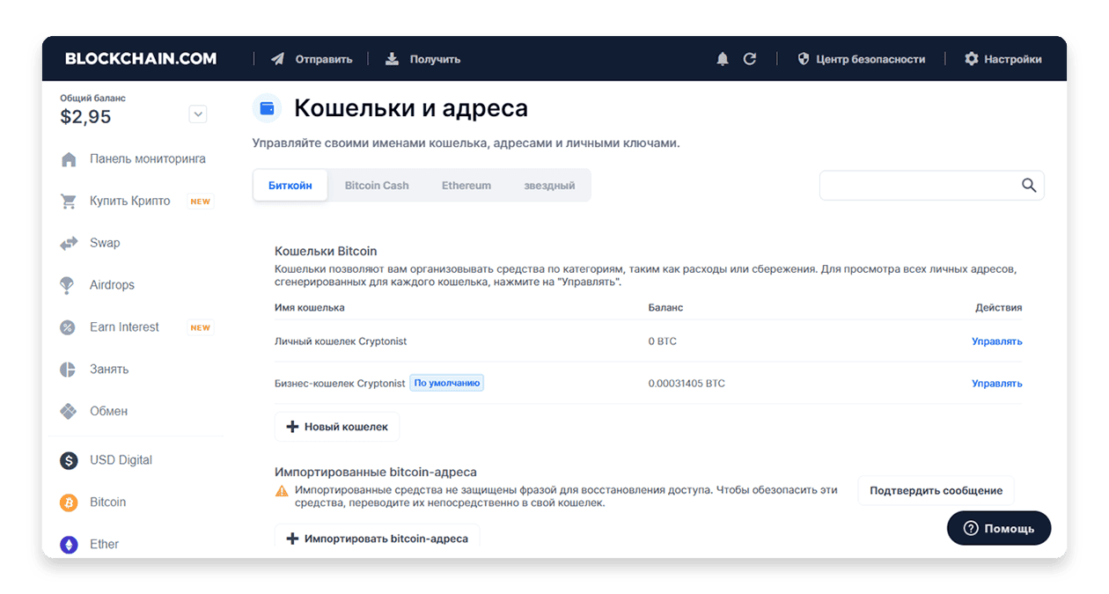The width and height of the screenshot is (1109, 594).
Task: Click Подтвердить сообщение button
Action: click(936, 491)
